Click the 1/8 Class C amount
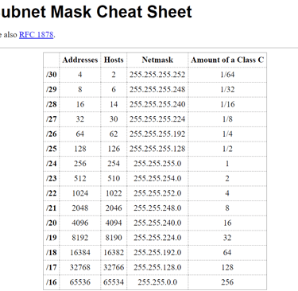The image size is (298, 291). (227, 119)
